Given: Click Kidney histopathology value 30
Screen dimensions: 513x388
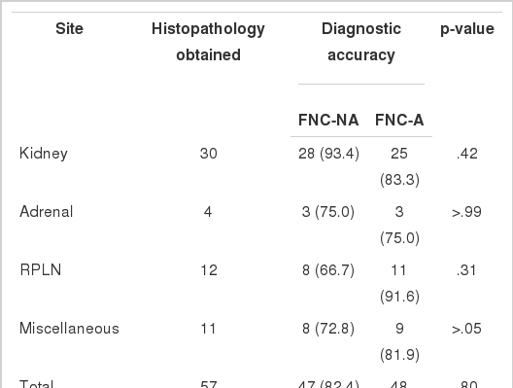Looking at the screenshot, I should pyautogui.click(x=208, y=154).
